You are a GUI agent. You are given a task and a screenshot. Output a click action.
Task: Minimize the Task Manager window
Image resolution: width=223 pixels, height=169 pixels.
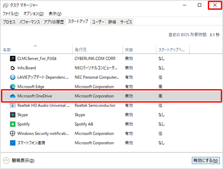coord(185,5)
